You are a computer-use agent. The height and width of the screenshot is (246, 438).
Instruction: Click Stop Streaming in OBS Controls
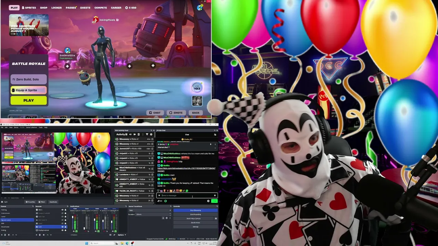point(195,210)
